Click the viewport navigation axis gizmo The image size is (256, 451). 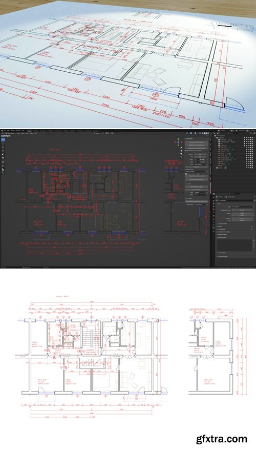coord(178,142)
